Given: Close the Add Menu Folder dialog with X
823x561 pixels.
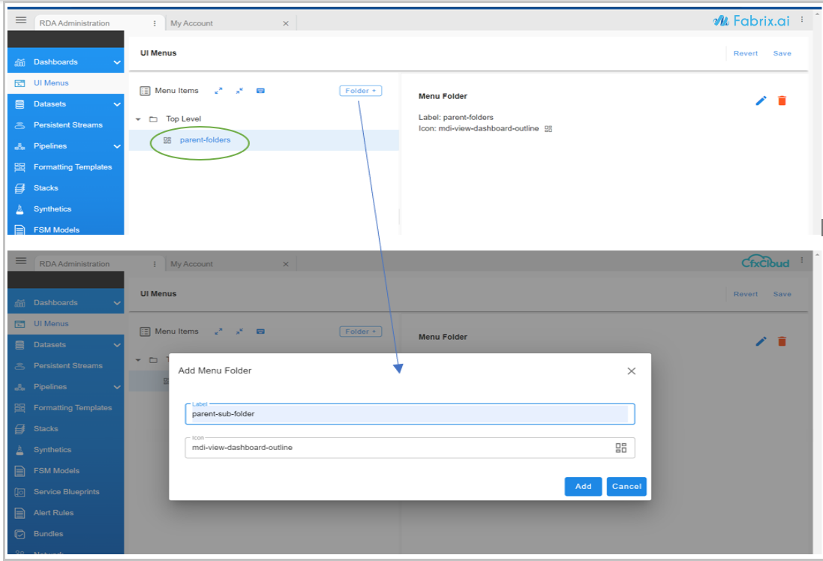Looking at the screenshot, I should point(631,371).
